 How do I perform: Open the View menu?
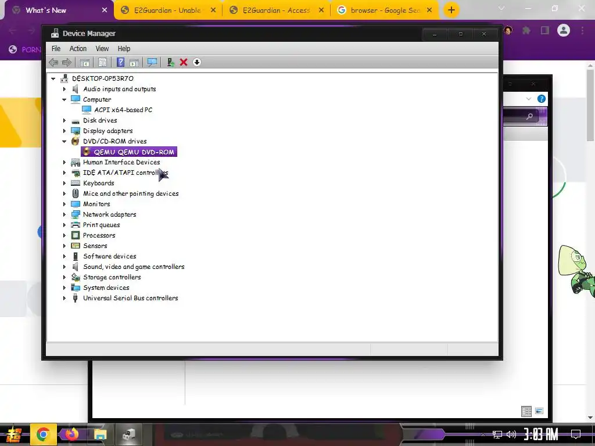pyautogui.click(x=102, y=49)
